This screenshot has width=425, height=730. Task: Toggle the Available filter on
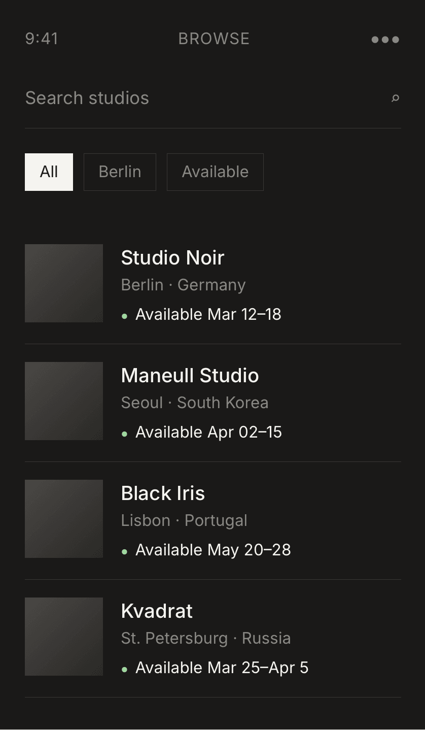tap(215, 172)
